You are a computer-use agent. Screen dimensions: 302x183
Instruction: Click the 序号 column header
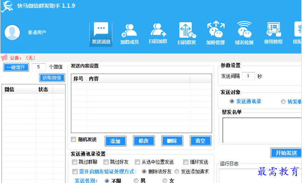[x=79, y=79]
